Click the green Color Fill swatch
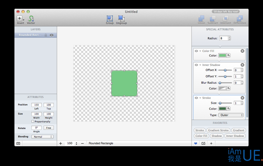The width and height of the screenshot is (263, 166). [x=222, y=55]
